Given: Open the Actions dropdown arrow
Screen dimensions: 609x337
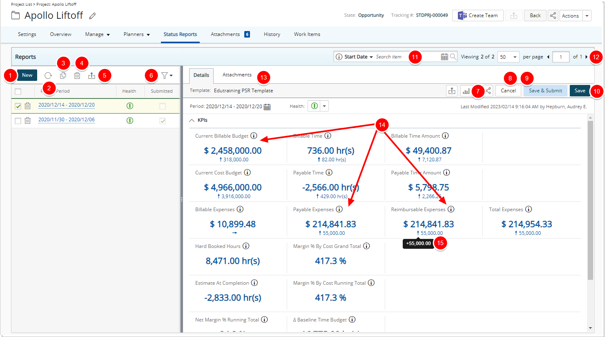Looking at the screenshot, I should [587, 16].
